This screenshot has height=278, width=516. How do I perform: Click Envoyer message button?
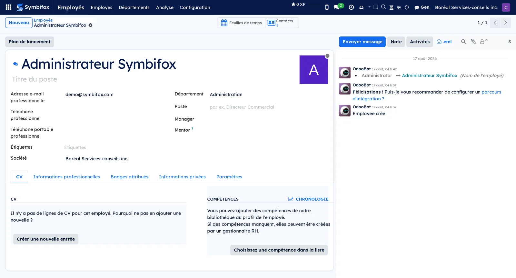pyautogui.click(x=362, y=42)
